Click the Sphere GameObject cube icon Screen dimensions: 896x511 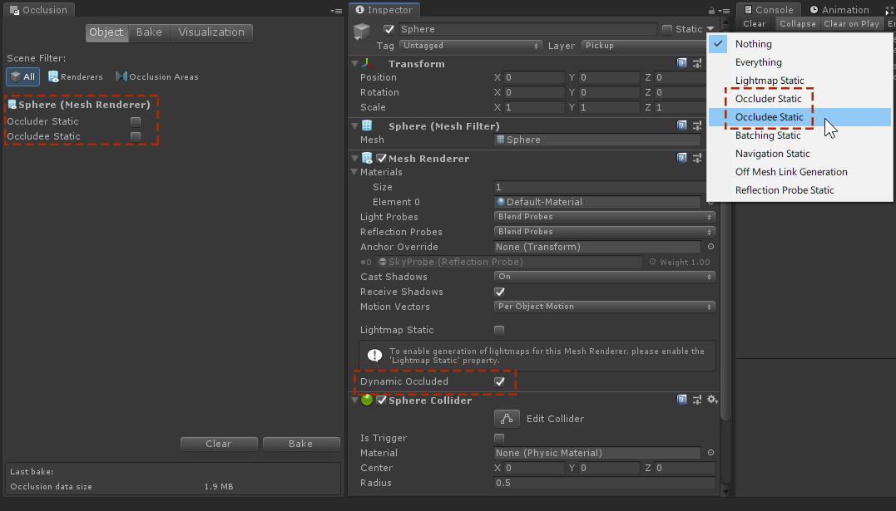click(x=362, y=32)
